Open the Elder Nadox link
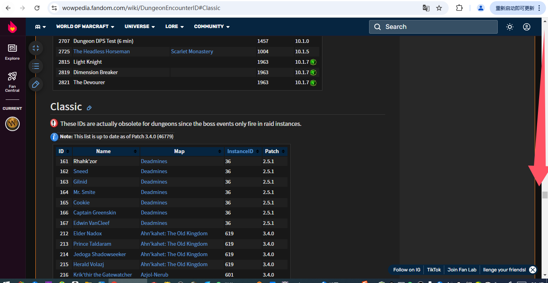This screenshot has height=283, width=548. point(87,234)
